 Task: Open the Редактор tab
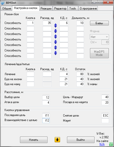pos(60,8)
